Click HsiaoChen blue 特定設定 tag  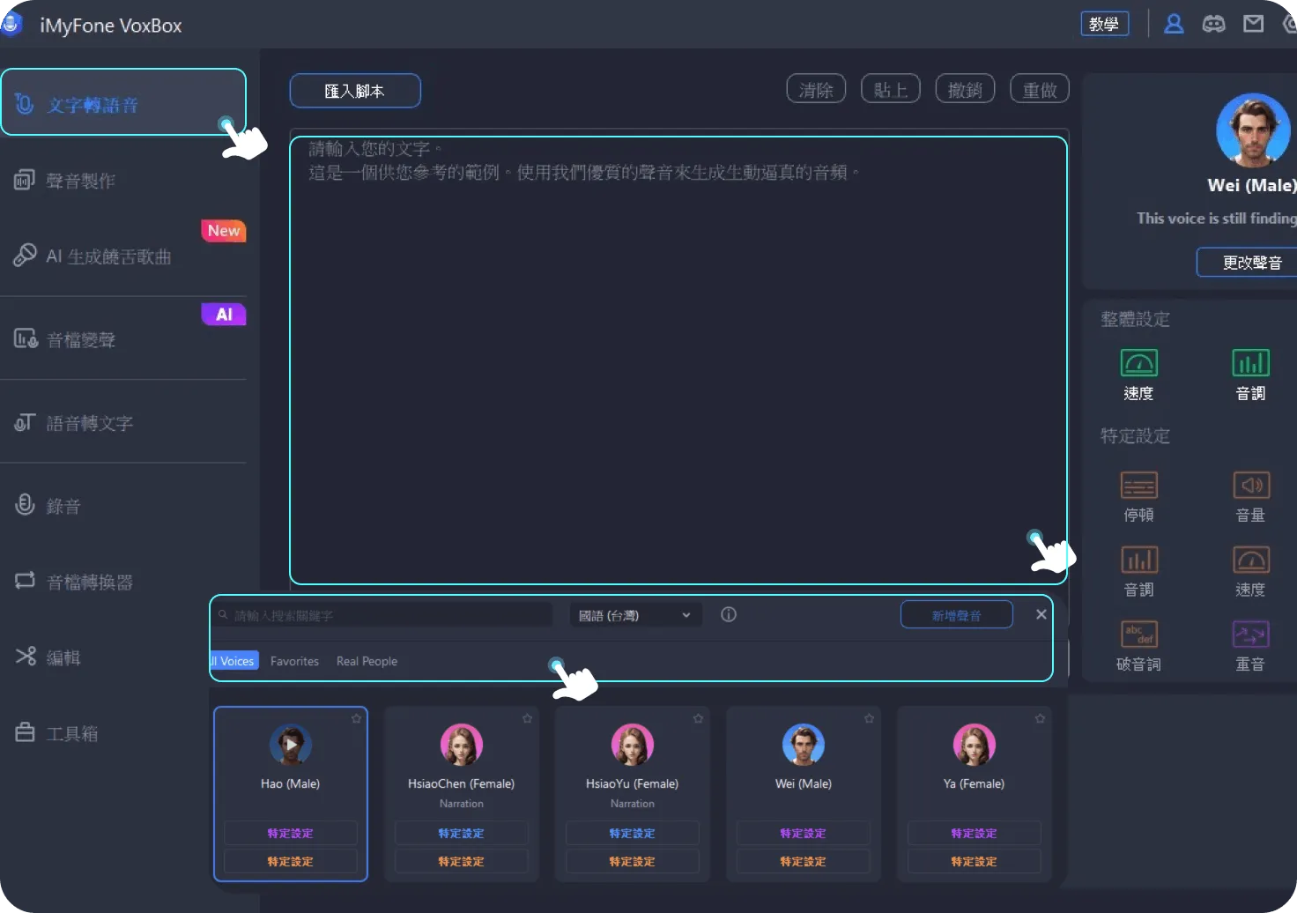pos(462,833)
